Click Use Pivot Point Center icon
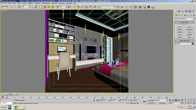The height and width of the screenshot is (110, 196). click(69, 7)
